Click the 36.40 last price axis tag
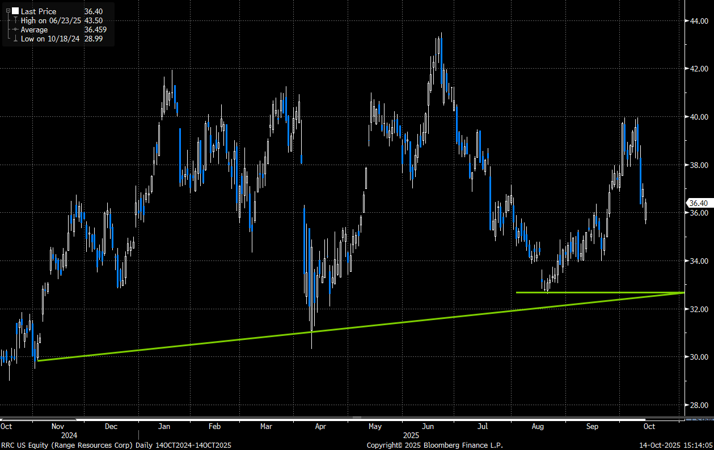Screen dimensions: 714x450 tap(697, 203)
